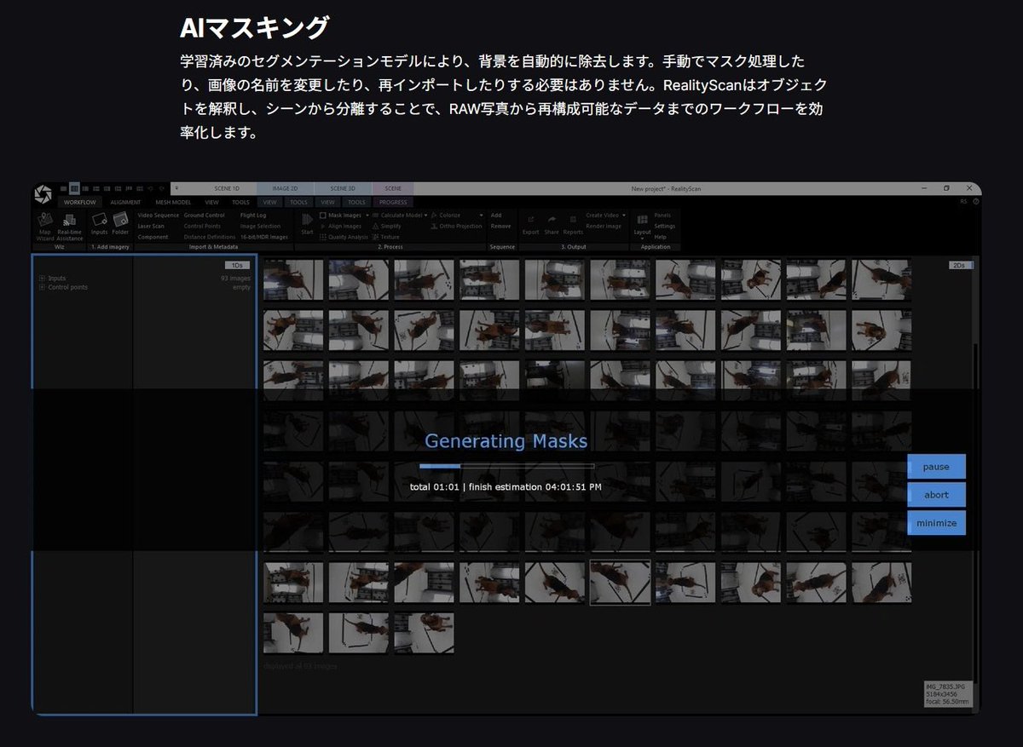Image resolution: width=1023 pixels, height=747 pixels.
Task: Open the MESH MODEL ribbon tab
Action: click(173, 202)
